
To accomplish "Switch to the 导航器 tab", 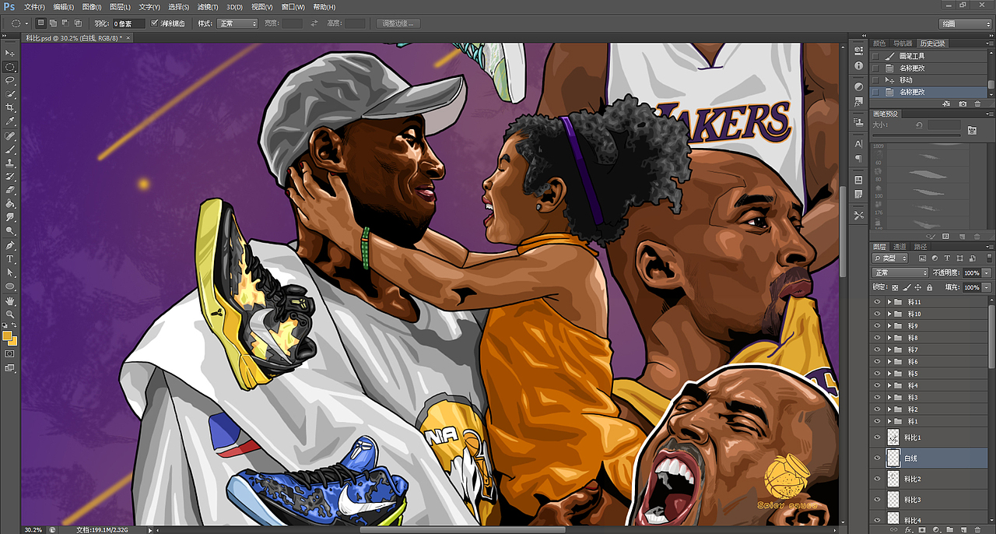I will coord(902,43).
